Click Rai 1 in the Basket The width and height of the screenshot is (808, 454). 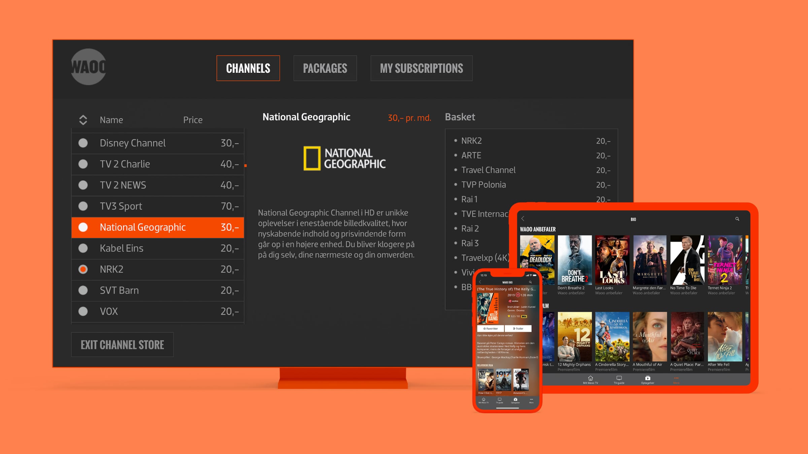469,199
